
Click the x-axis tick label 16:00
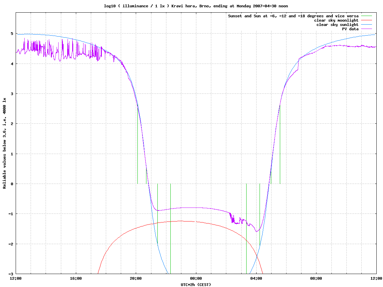coord(76,278)
